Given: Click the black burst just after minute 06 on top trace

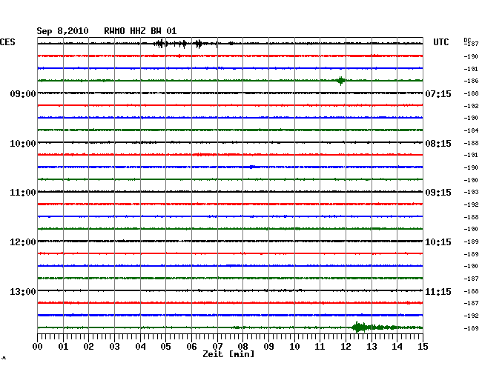Looking at the screenshot, I should tap(199, 44).
